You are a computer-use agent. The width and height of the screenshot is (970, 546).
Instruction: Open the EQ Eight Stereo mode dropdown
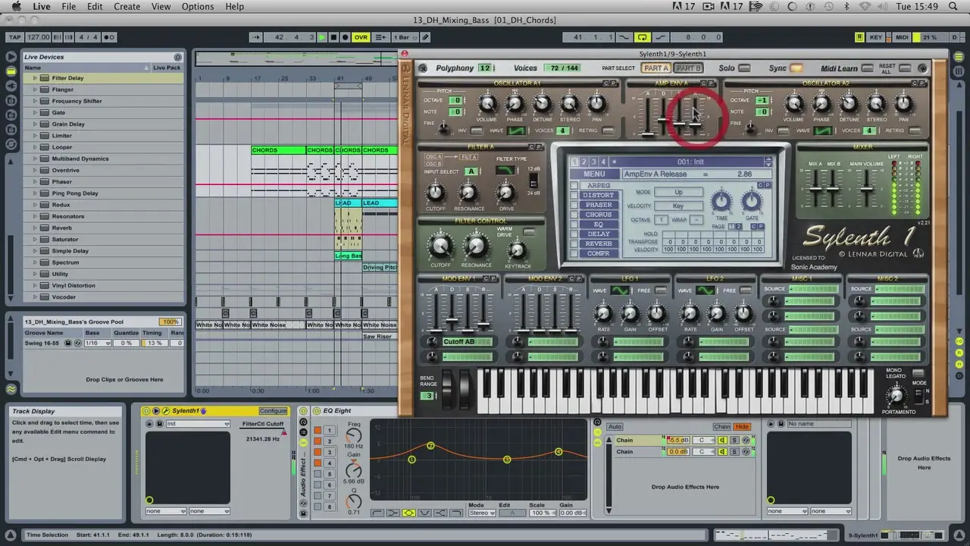(x=481, y=513)
